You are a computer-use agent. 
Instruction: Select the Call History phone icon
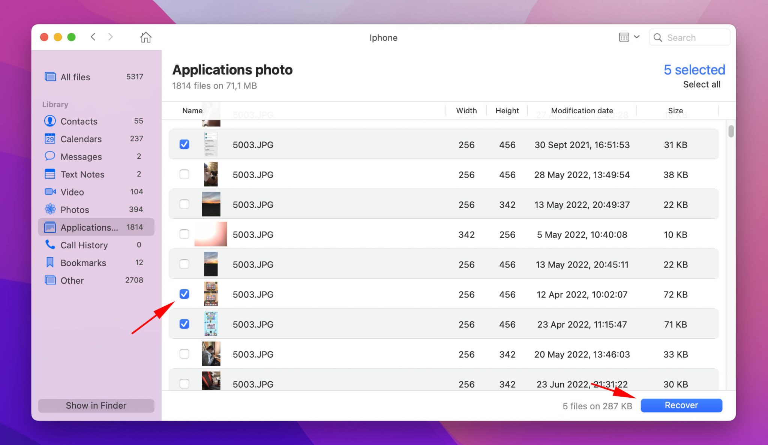50,245
